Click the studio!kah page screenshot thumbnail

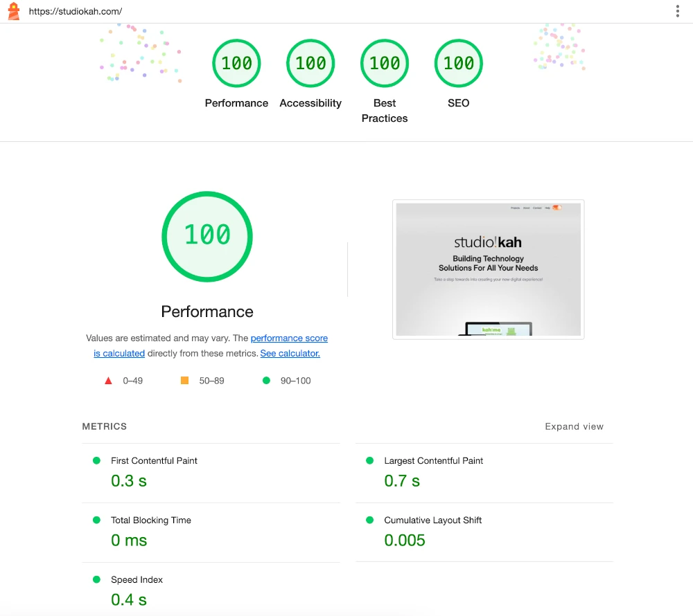click(488, 269)
